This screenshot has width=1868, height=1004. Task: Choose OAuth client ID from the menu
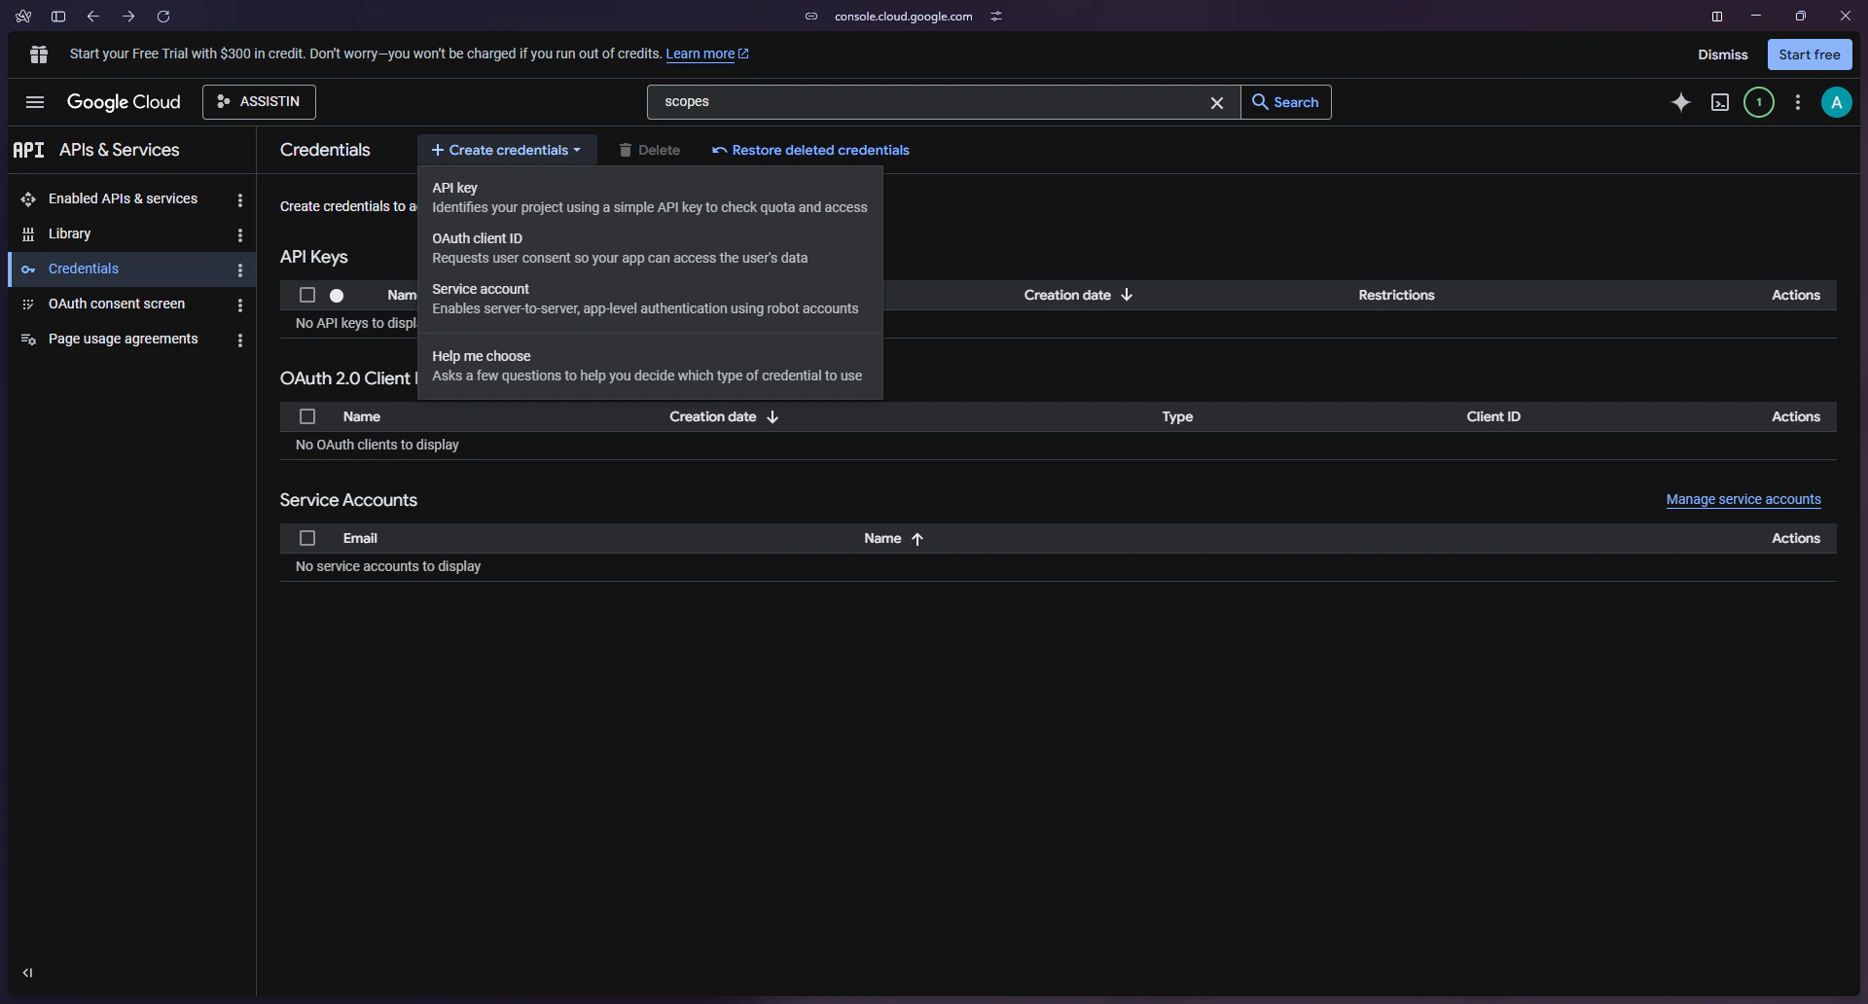(650, 248)
